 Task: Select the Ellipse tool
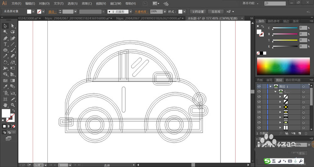[5, 50]
